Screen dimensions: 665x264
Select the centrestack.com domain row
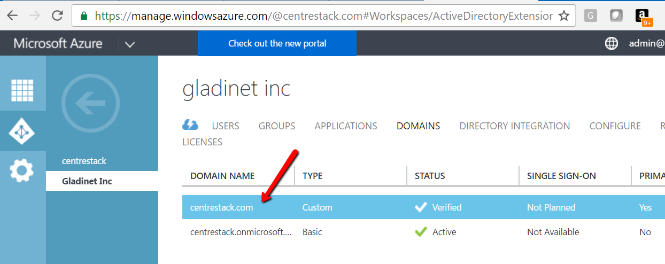pyautogui.click(x=423, y=207)
